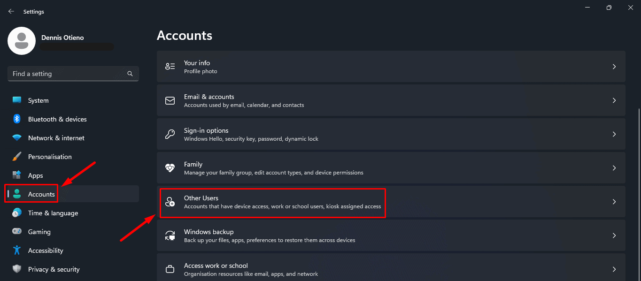The width and height of the screenshot is (641, 281).
Task: Click the Personalisation brush icon
Action: (17, 156)
